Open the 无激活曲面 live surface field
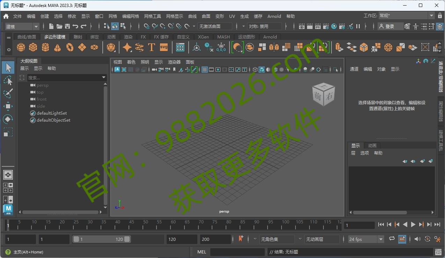 pyautogui.click(x=215, y=26)
